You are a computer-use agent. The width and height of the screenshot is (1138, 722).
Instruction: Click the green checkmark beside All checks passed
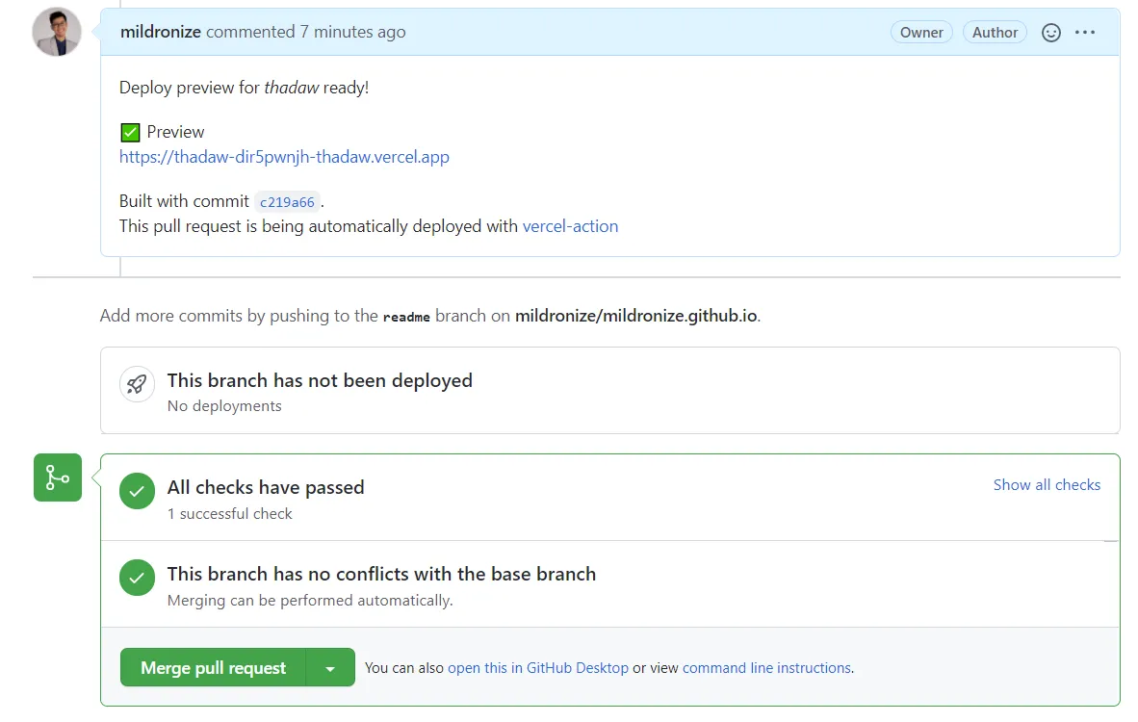pyautogui.click(x=137, y=491)
